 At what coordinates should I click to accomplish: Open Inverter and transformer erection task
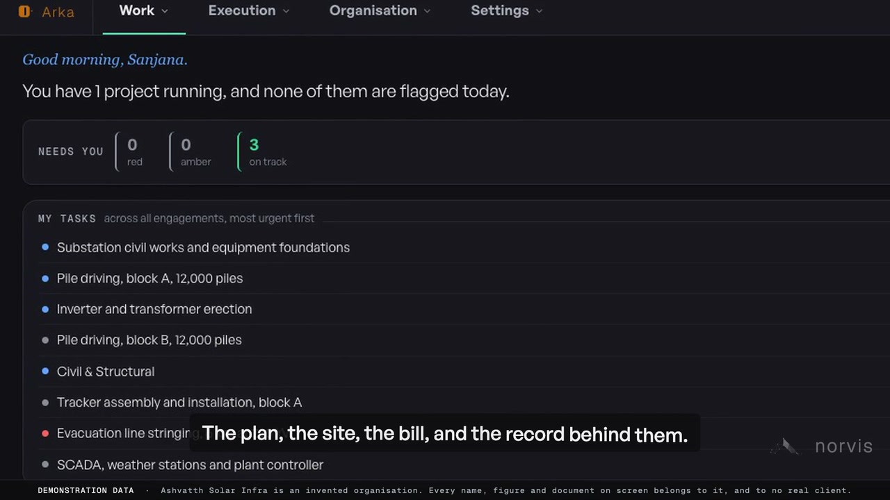[x=154, y=309]
